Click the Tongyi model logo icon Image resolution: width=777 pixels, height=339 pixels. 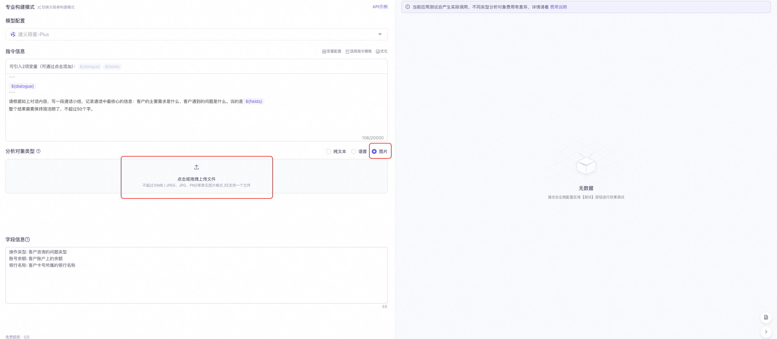pos(13,34)
